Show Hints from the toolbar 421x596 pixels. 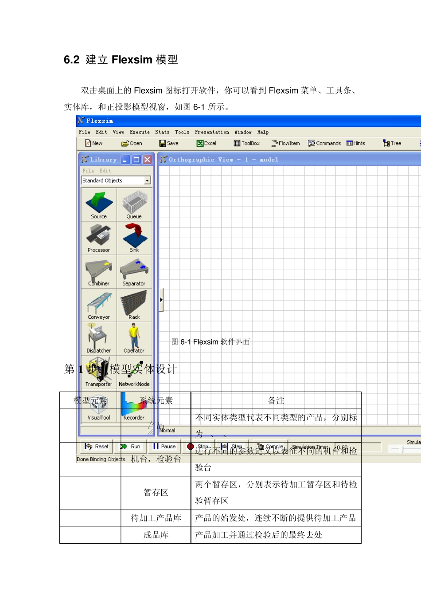[x=356, y=143]
